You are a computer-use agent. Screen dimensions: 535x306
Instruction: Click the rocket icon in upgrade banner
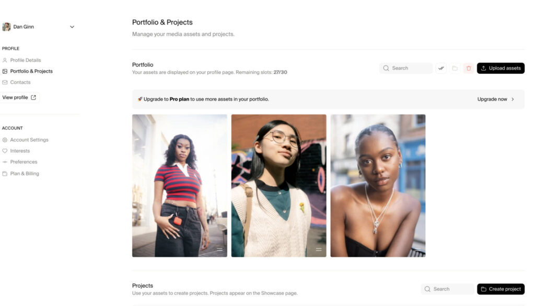[140, 99]
